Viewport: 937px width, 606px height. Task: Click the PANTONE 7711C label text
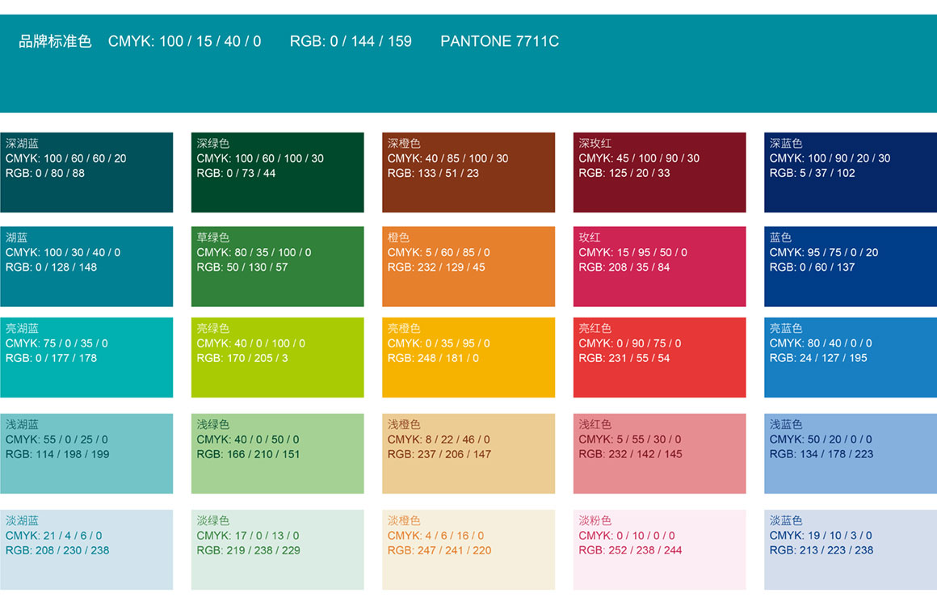pos(499,41)
